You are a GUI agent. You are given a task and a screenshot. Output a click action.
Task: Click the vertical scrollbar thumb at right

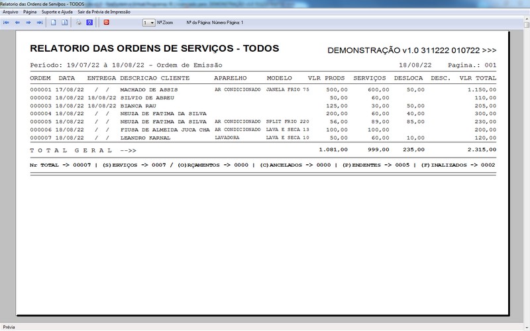527,24
